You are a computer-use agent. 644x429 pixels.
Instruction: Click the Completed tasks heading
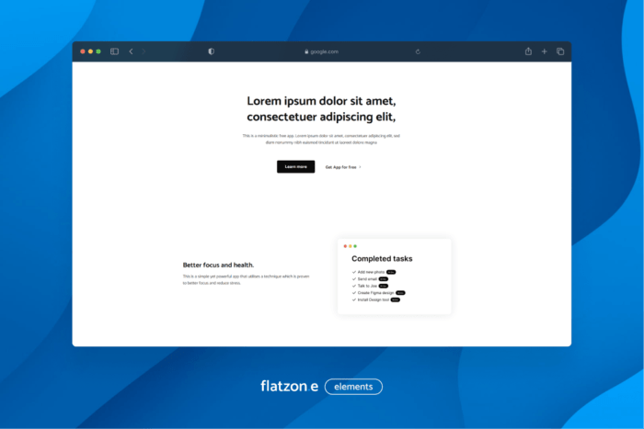pos(382,259)
